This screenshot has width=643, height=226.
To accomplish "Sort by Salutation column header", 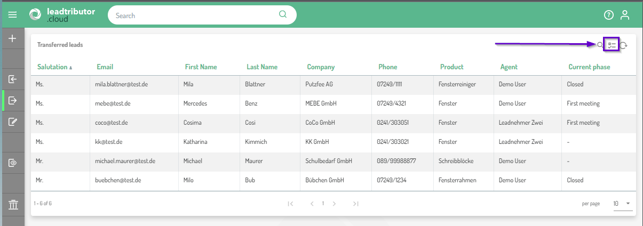I will tap(52, 67).
